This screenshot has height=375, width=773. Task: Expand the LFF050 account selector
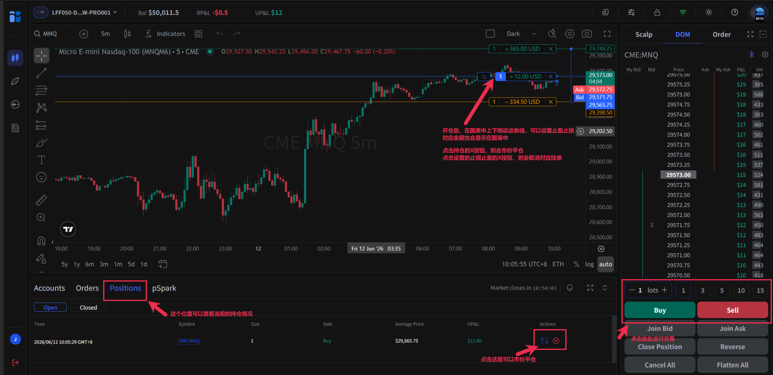tap(75, 13)
